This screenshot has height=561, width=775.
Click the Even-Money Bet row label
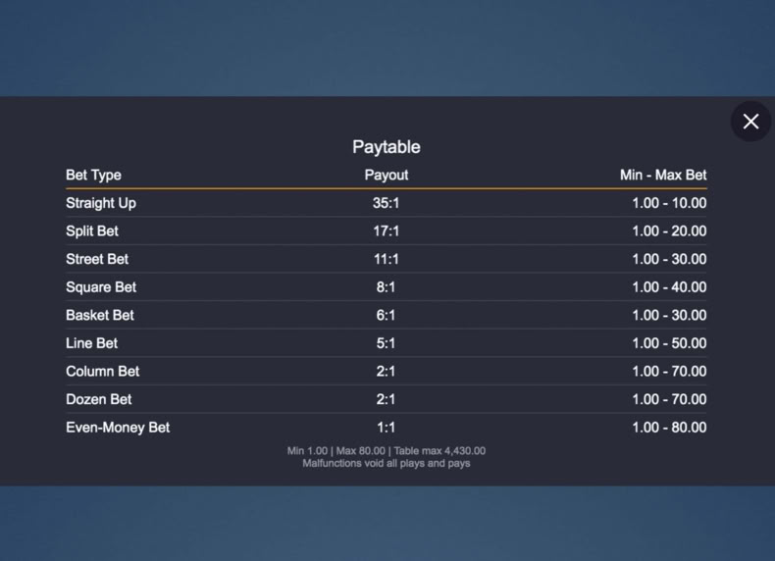[118, 428]
